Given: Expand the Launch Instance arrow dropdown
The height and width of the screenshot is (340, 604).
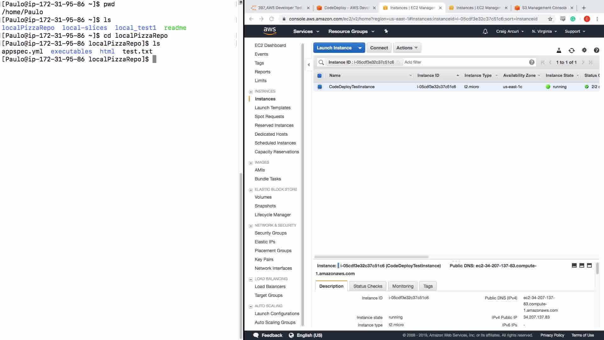Looking at the screenshot, I should click(360, 48).
